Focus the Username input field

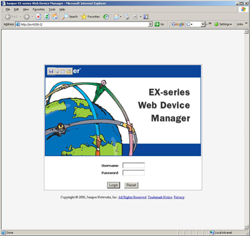[134, 165]
